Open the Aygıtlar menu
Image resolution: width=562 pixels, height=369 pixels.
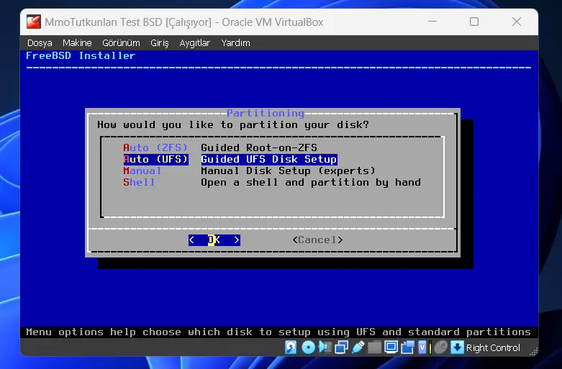click(194, 43)
